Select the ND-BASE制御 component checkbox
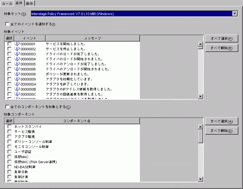 pyautogui.click(x=9, y=167)
